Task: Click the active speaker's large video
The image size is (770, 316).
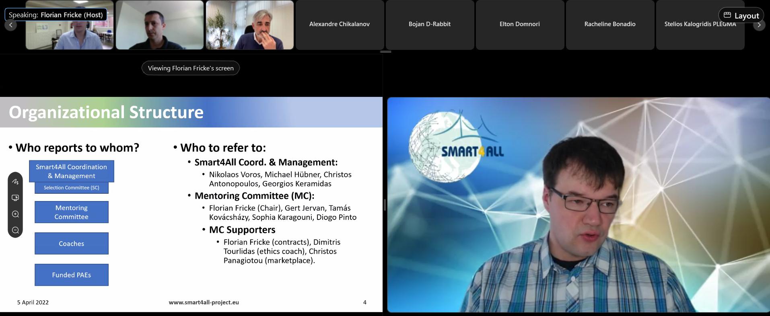Action: coord(578,205)
